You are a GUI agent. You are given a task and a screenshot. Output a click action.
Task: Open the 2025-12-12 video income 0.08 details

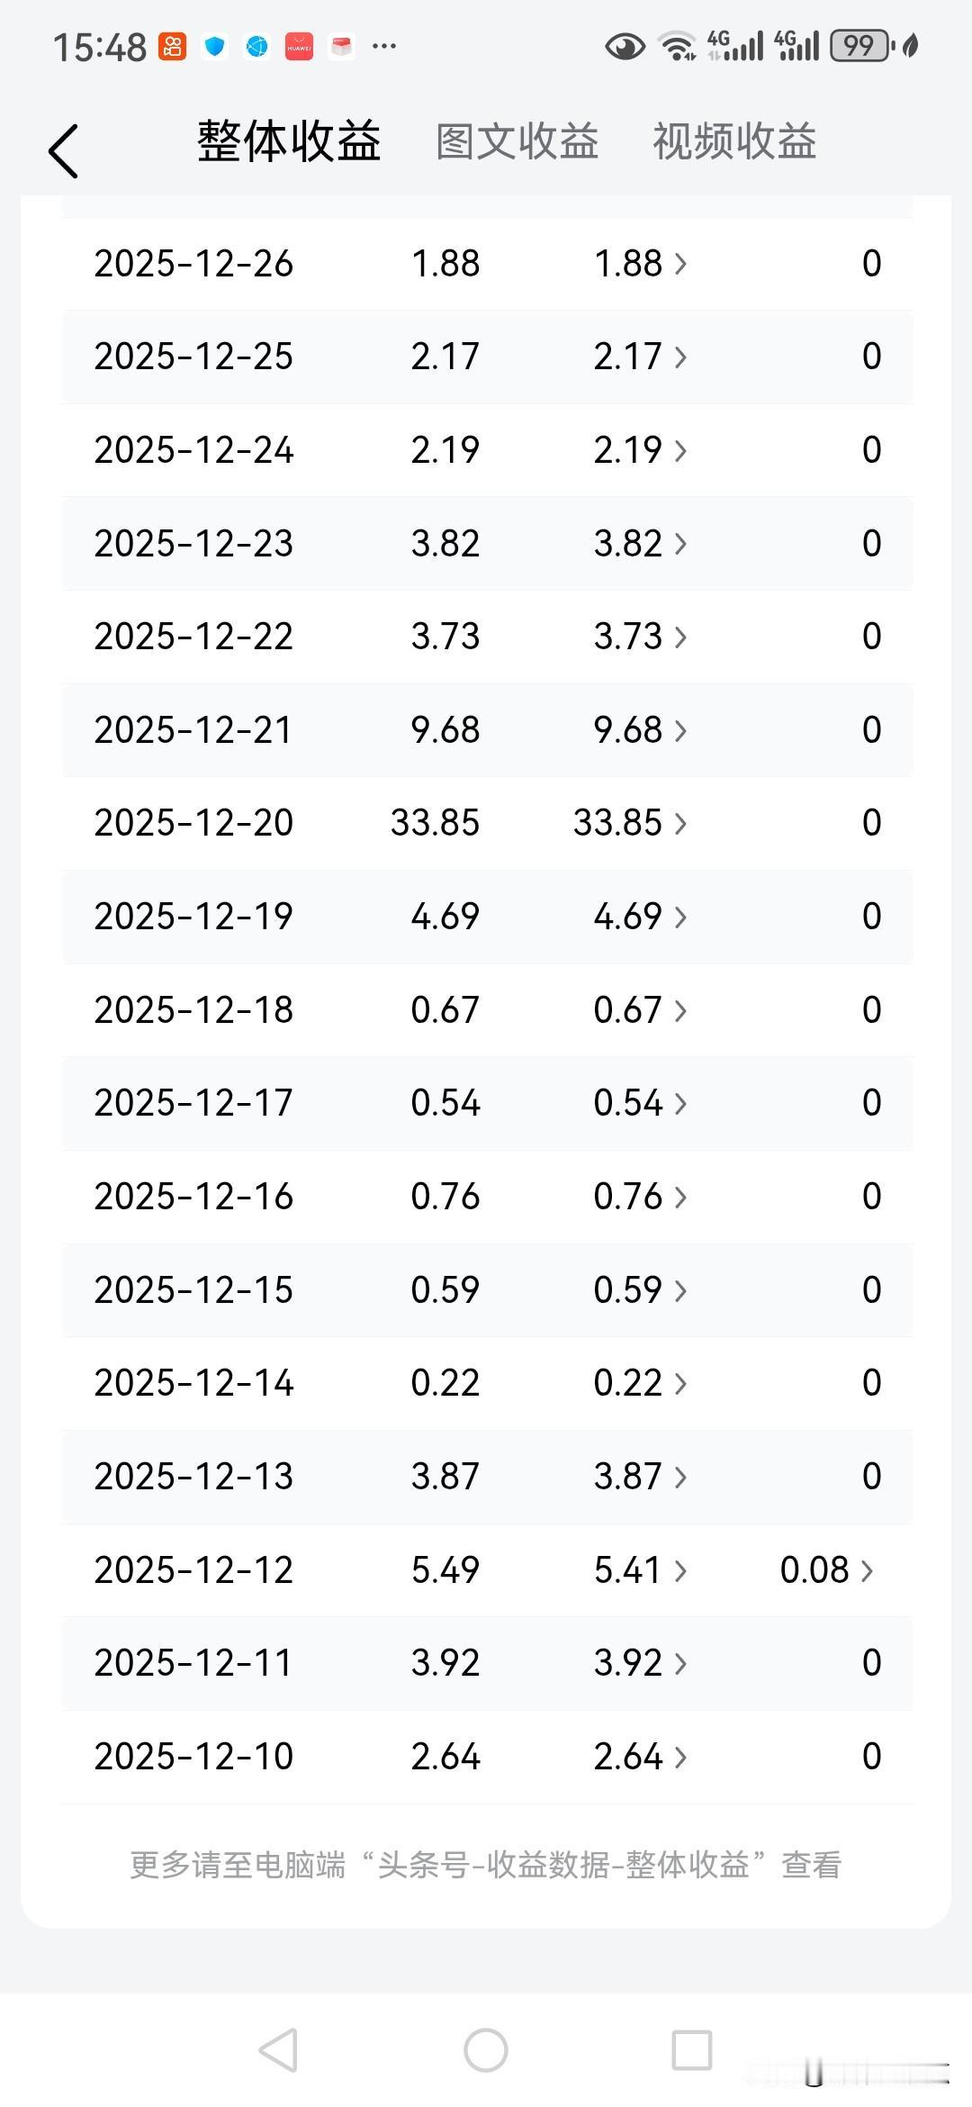tap(826, 1569)
